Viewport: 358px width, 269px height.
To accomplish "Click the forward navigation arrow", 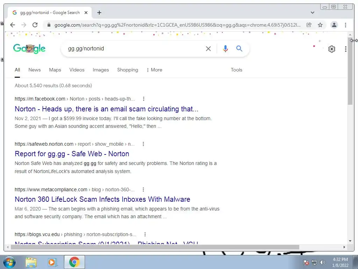I will pos(24,25).
